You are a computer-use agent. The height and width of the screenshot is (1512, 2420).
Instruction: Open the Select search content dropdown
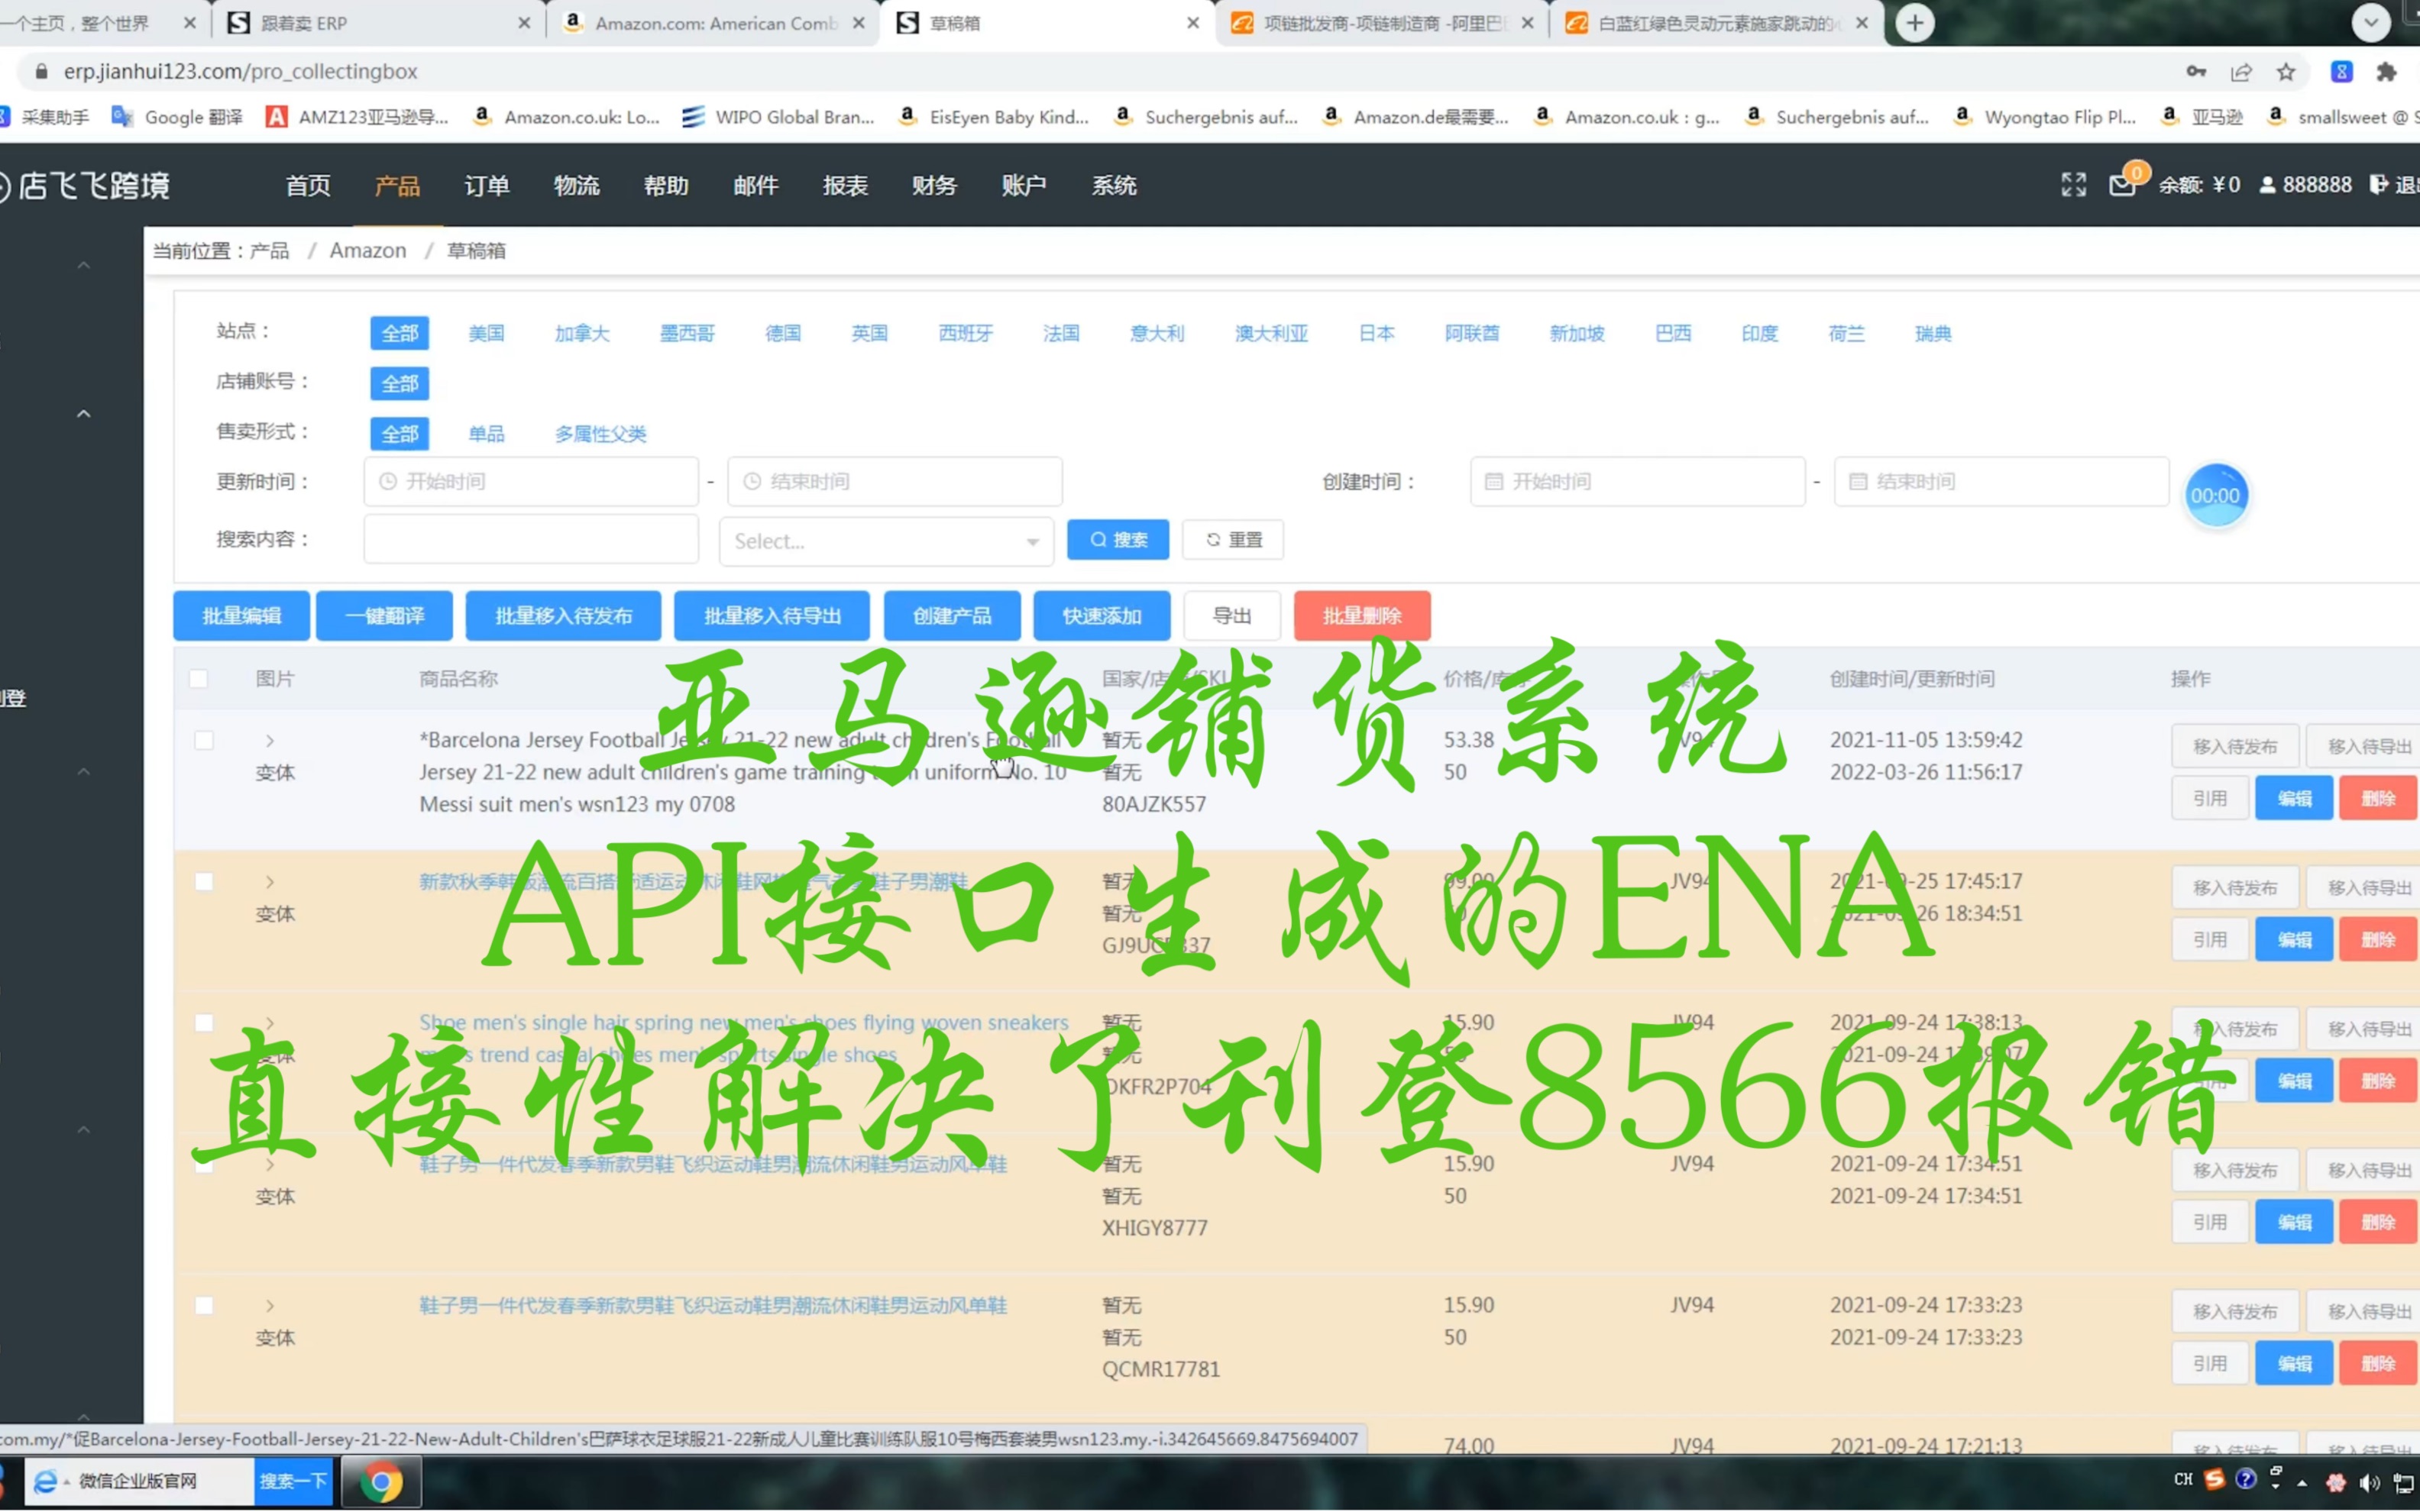885,540
